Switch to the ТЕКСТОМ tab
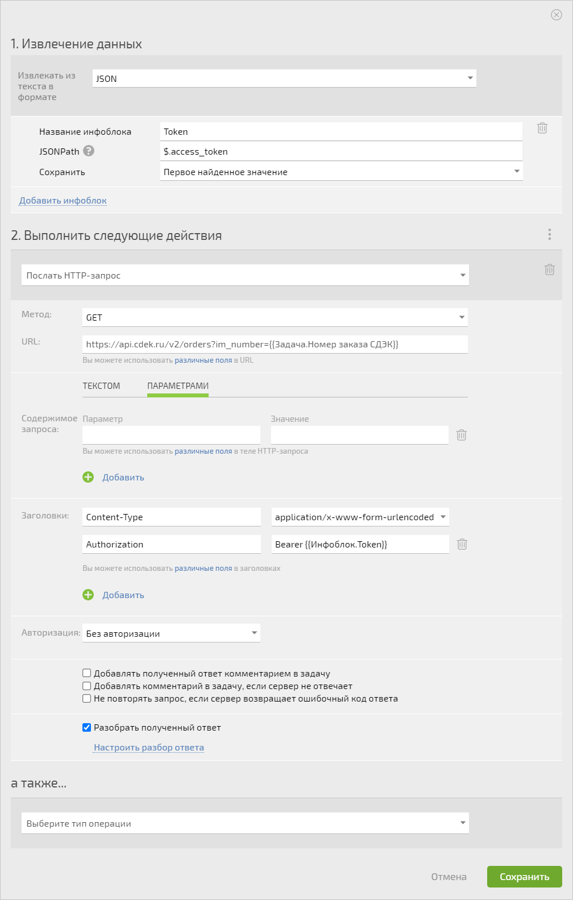Image resolution: width=573 pixels, height=900 pixels. [101, 385]
